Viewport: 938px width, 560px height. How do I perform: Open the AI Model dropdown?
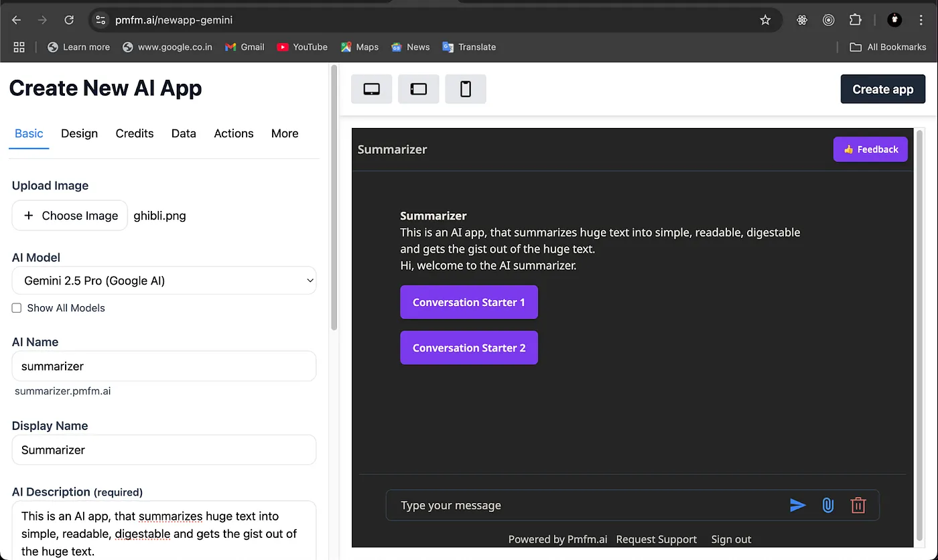coord(164,281)
